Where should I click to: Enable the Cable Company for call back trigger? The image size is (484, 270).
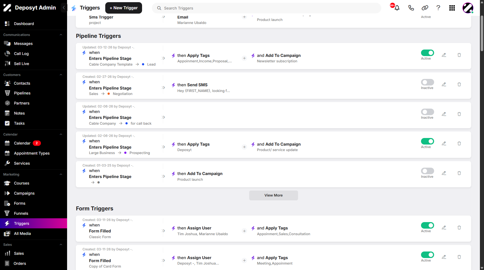coord(427,112)
